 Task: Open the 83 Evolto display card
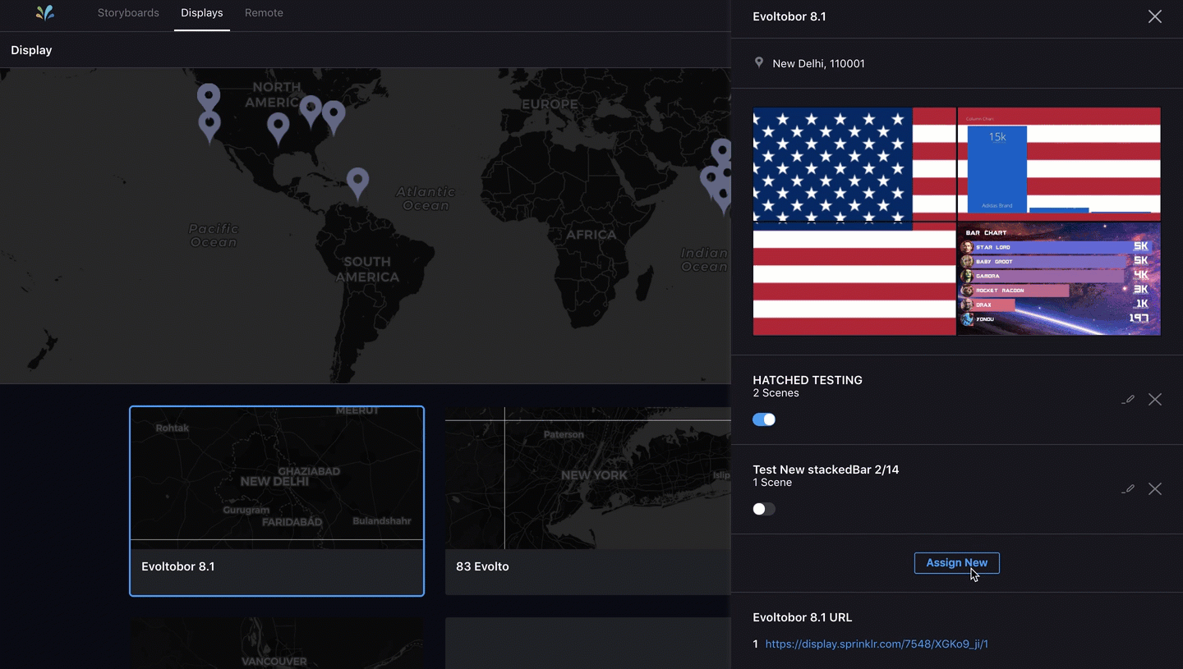587,501
